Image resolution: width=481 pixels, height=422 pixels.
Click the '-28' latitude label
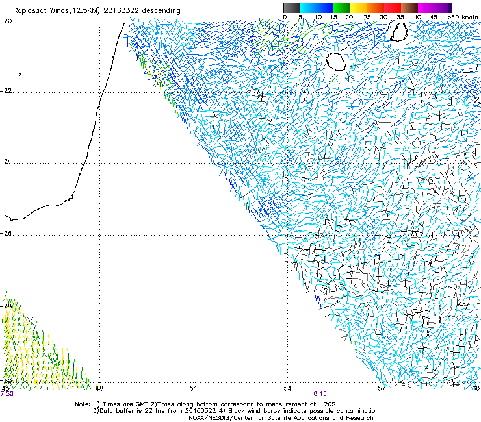tap(6, 306)
